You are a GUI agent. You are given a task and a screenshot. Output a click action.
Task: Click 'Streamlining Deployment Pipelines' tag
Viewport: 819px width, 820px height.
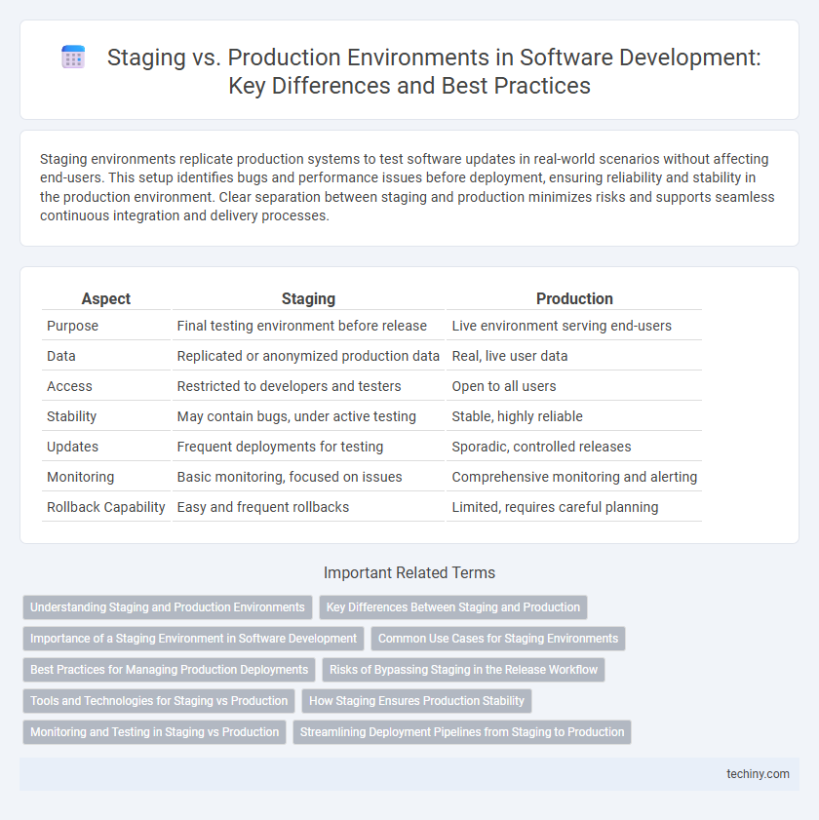click(462, 731)
